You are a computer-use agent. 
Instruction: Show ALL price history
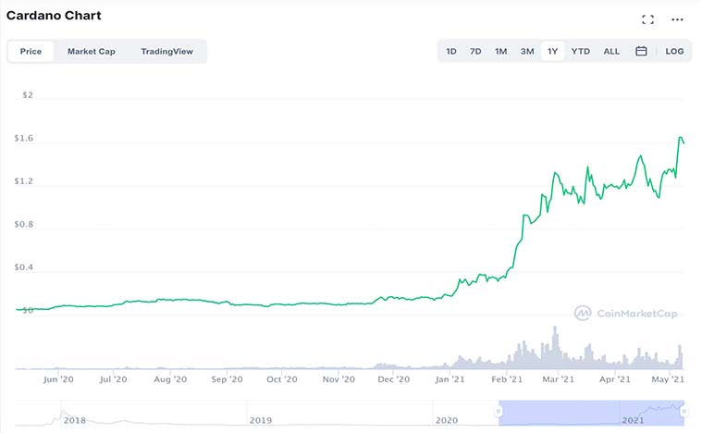coord(611,51)
